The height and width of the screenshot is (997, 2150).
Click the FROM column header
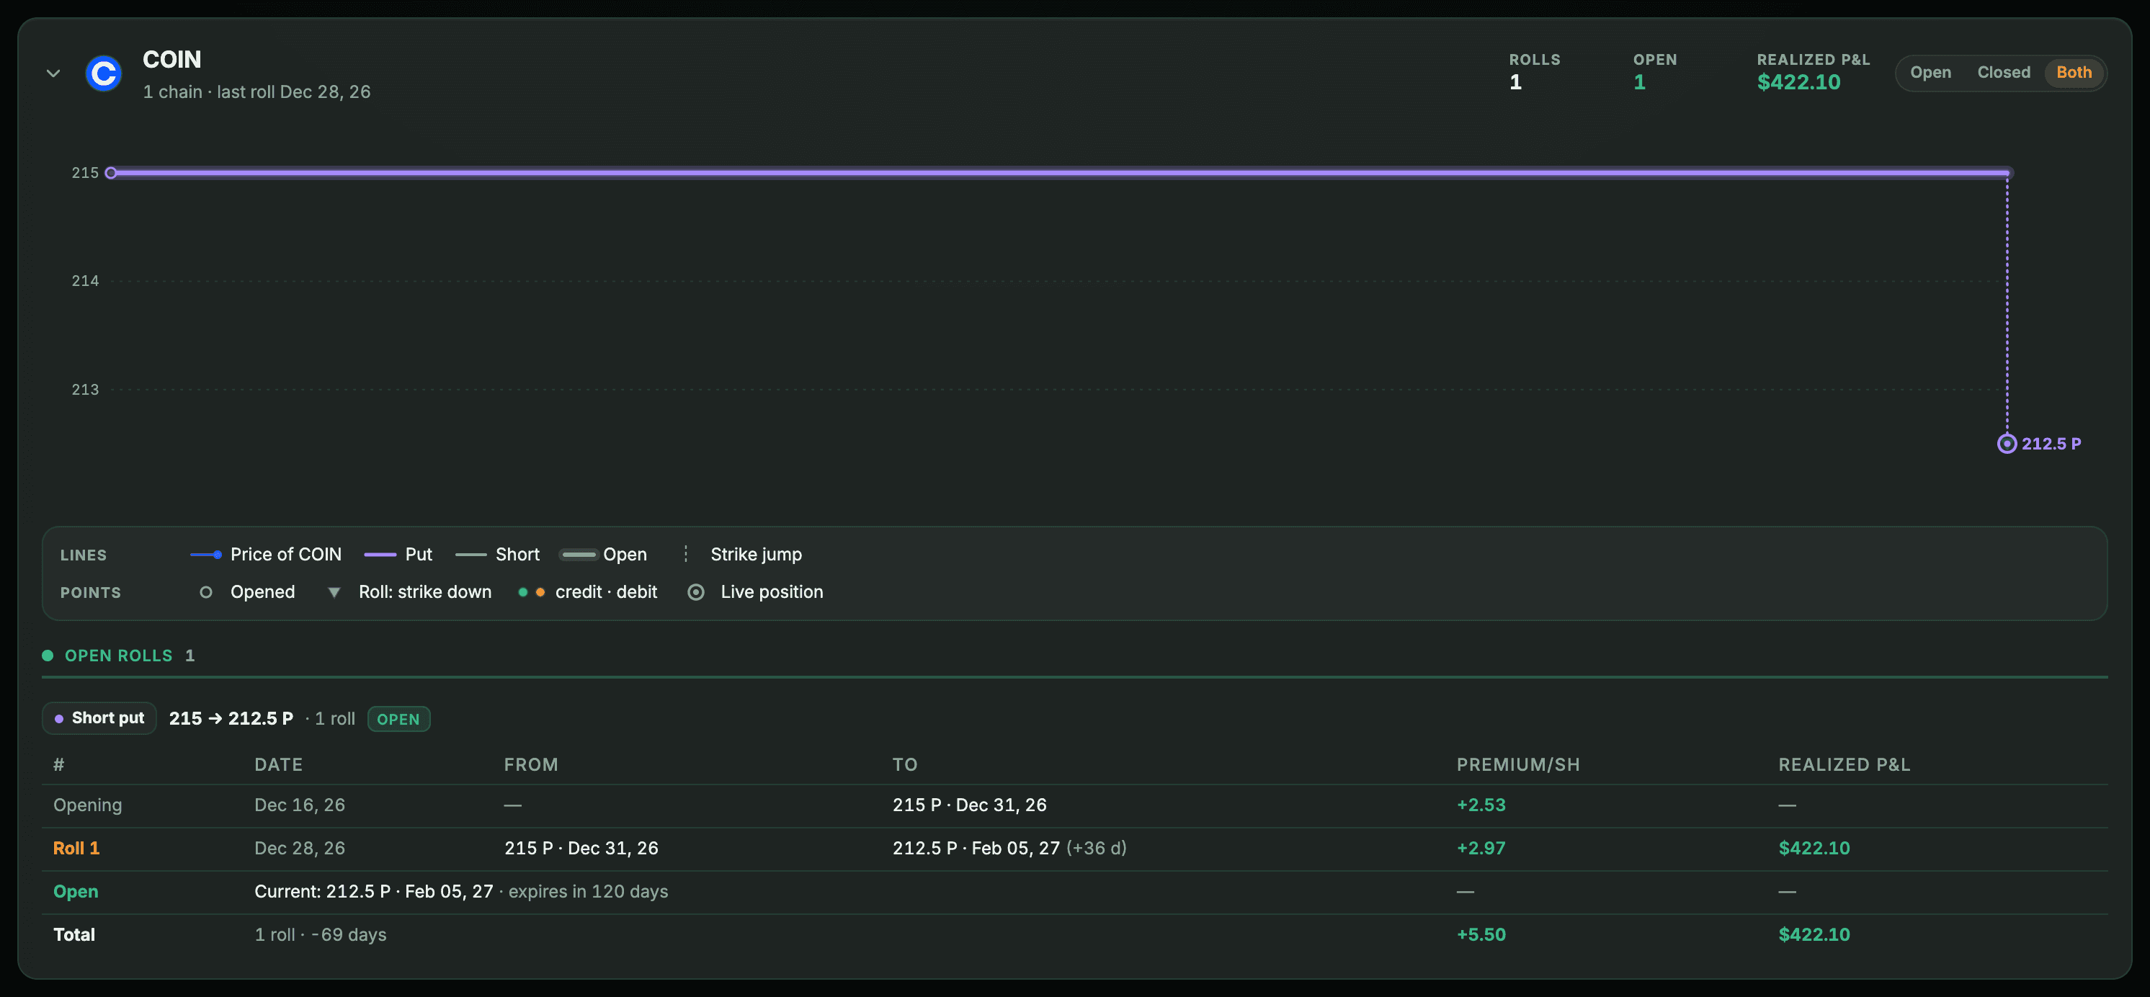pos(531,765)
